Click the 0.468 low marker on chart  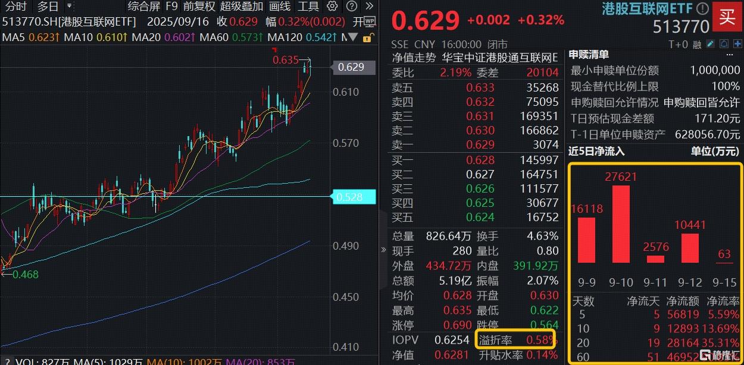point(25,274)
